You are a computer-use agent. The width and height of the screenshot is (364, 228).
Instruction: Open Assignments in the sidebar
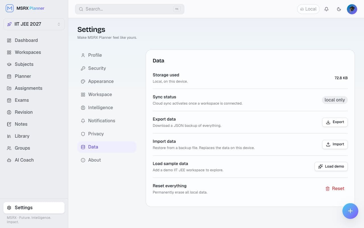point(34,88)
